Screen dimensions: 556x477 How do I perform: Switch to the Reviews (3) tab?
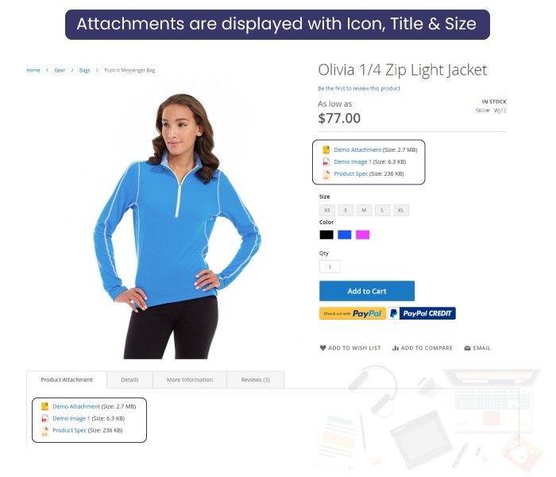255,380
